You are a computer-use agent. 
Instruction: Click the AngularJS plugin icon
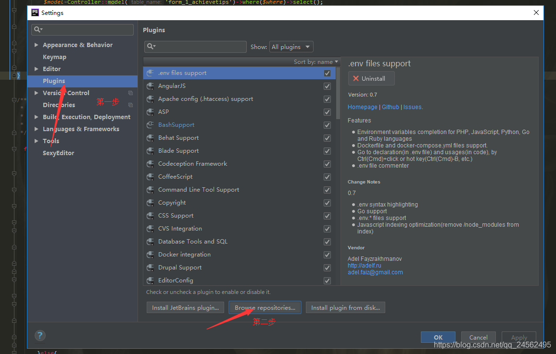click(151, 86)
